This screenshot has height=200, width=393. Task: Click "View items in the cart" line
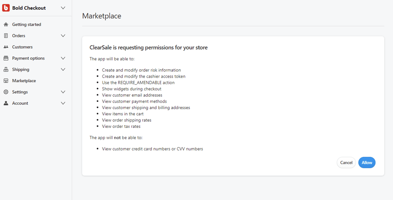[x=123, y=114]
